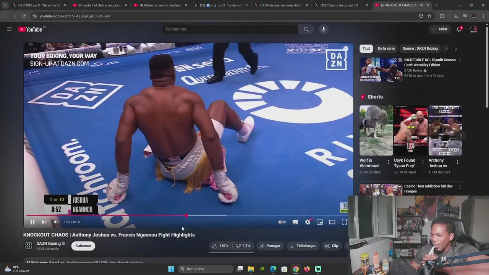Pause the video
This screenshot has width=489, height=275.
[32, 222]
